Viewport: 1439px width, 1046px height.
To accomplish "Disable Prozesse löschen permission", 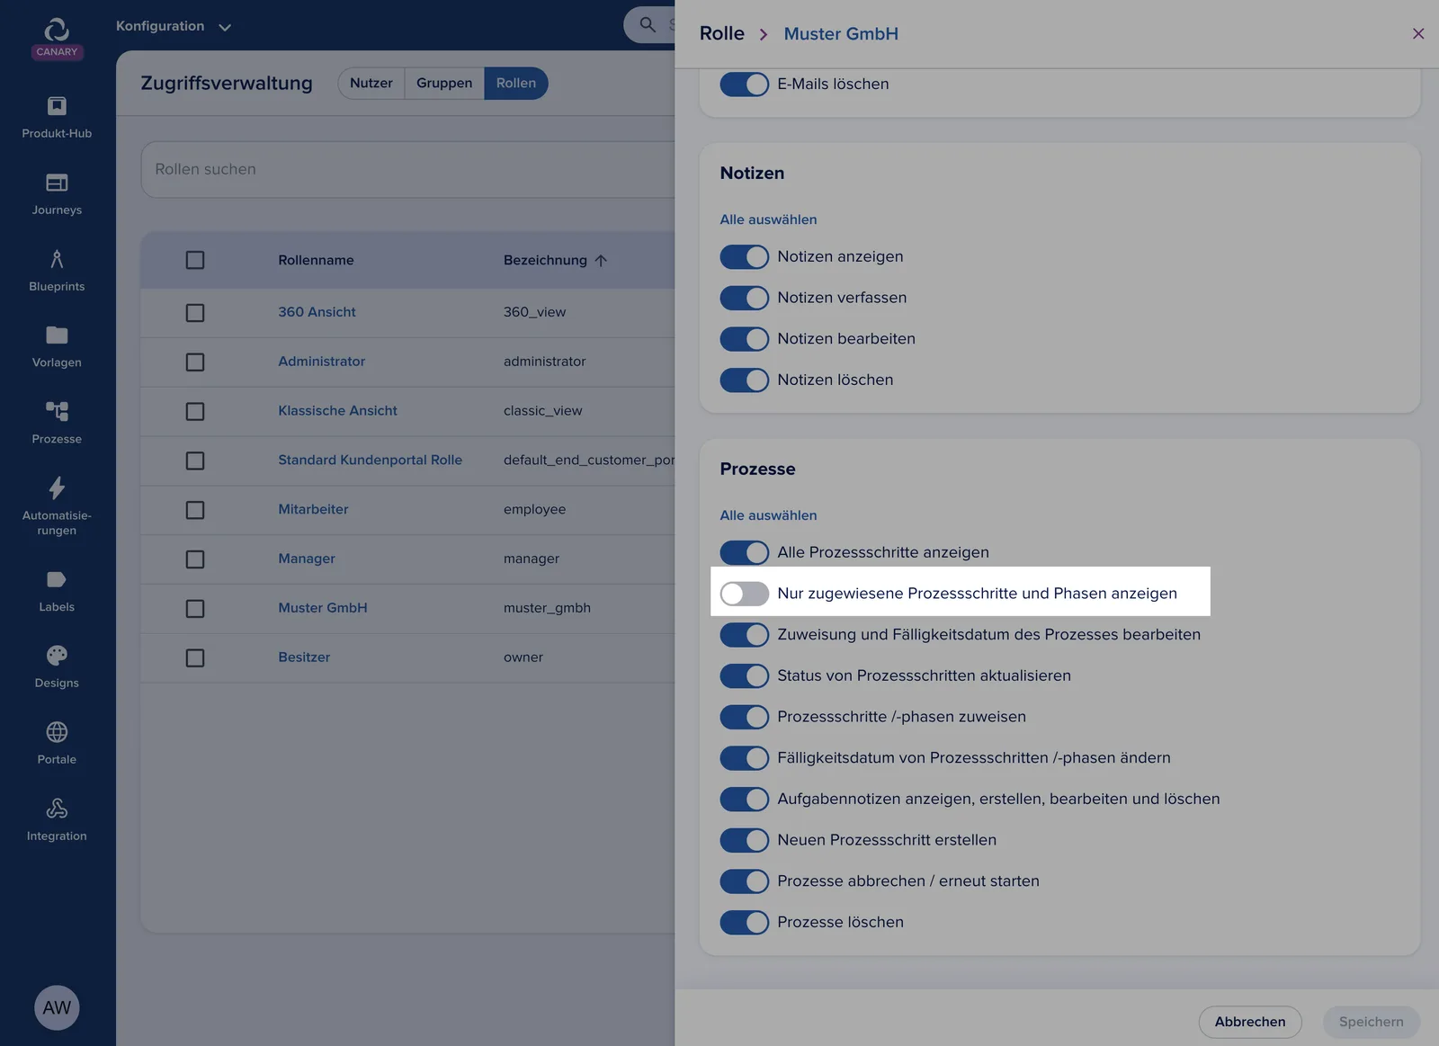I will 745,923.
